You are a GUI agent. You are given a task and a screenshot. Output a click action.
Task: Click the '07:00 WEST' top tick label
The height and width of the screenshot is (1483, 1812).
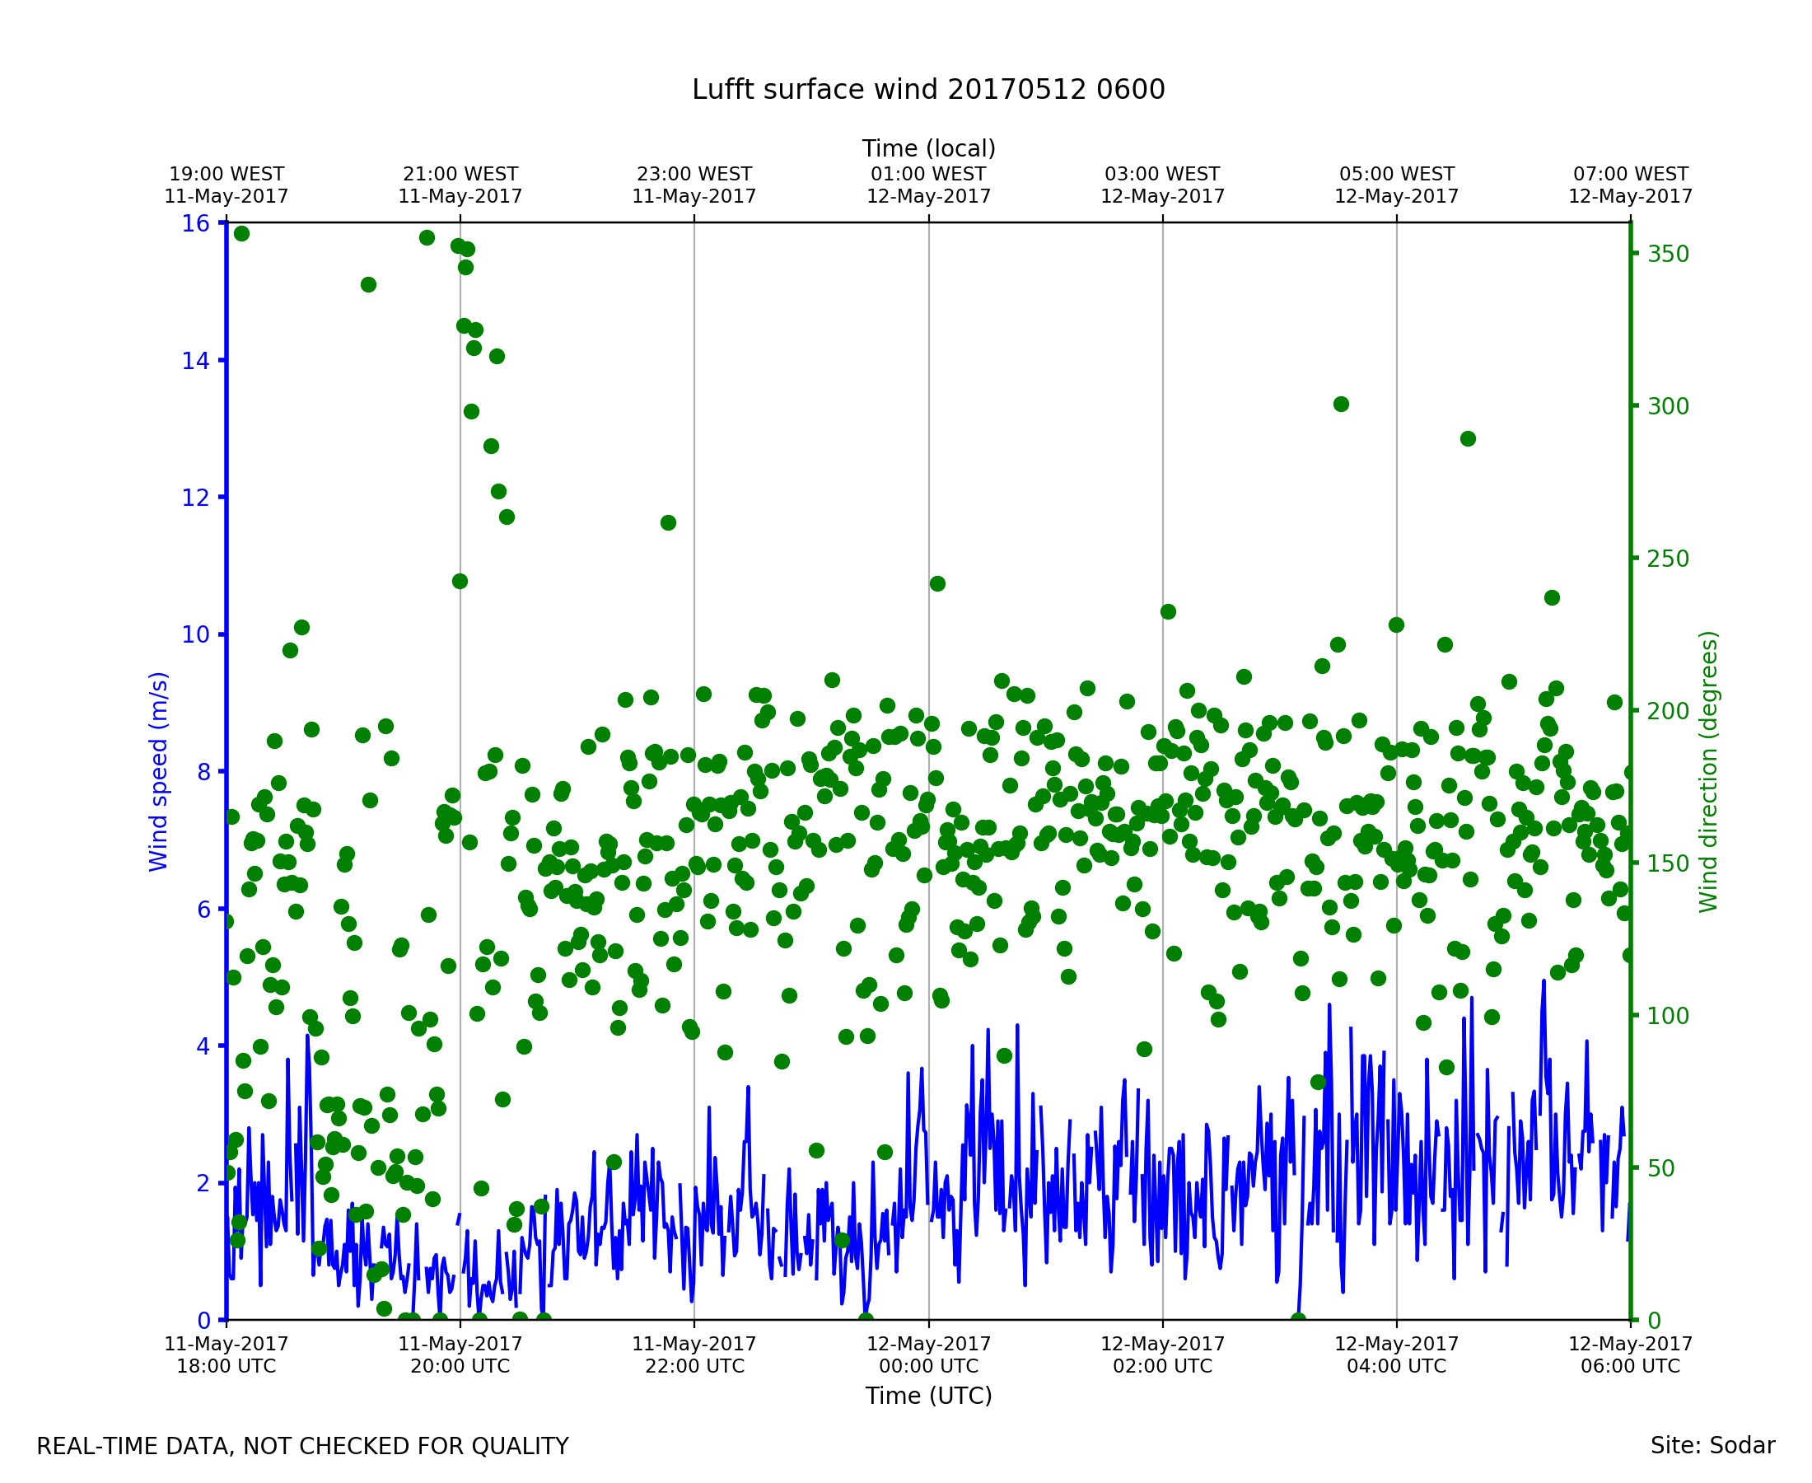(x=1630, y=175)
